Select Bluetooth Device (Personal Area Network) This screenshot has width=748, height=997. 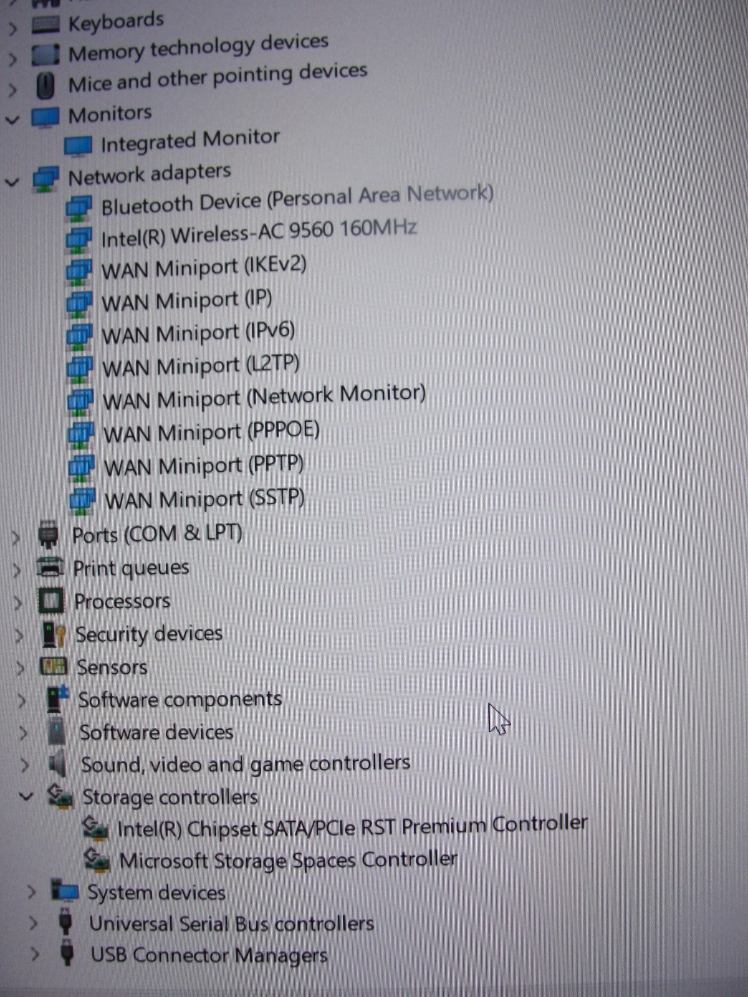point(297,200)
